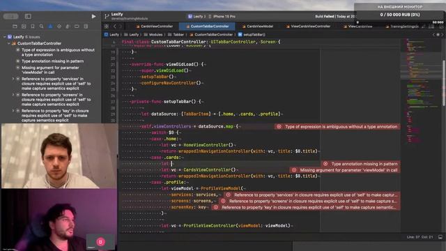
Task: Toggle the debug area button at bottom right
Action: coord(440,237)
